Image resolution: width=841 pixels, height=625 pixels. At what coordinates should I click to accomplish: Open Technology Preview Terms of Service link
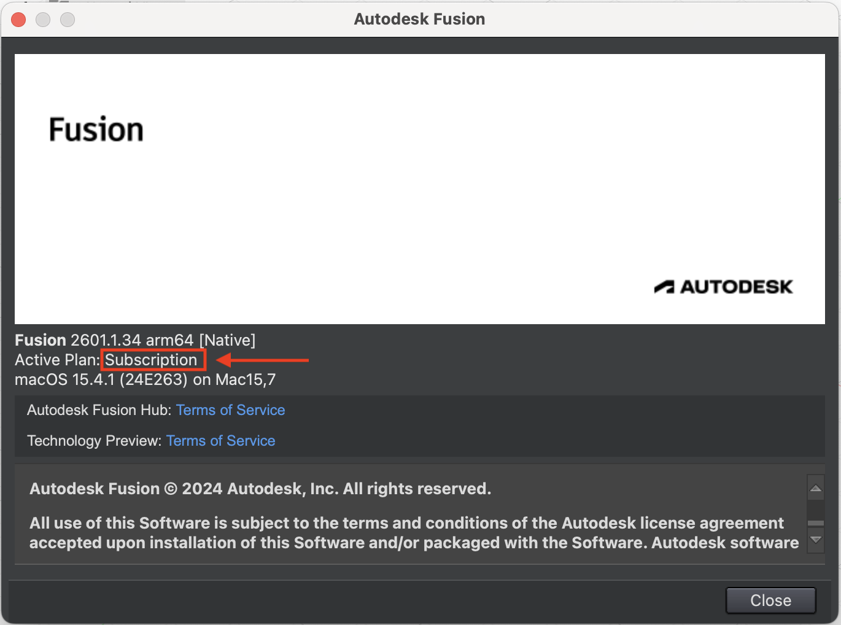click(x=220, y=441)
